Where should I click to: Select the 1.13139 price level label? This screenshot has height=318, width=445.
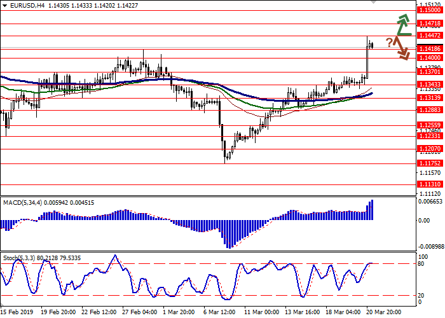click(x=430, y=97)
